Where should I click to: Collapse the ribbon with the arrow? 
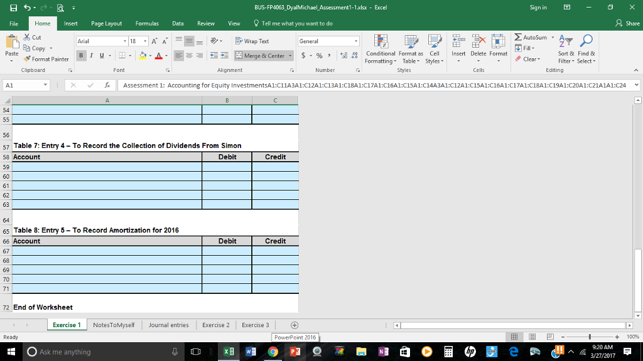tap(636, 70)
